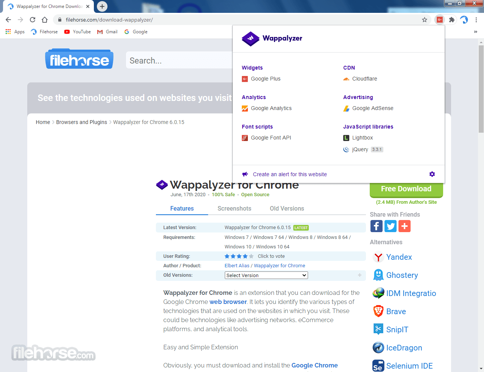Expand the Old Versions plus sign
The width and height of the screenshot is (484, 372).
359,275
